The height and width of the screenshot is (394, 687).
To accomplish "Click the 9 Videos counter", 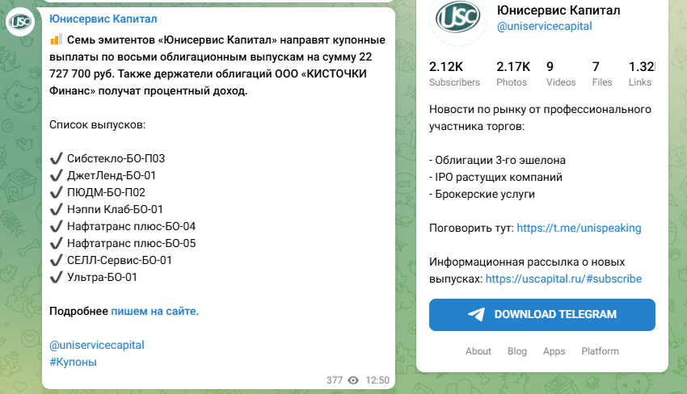I will click(561, 73).
